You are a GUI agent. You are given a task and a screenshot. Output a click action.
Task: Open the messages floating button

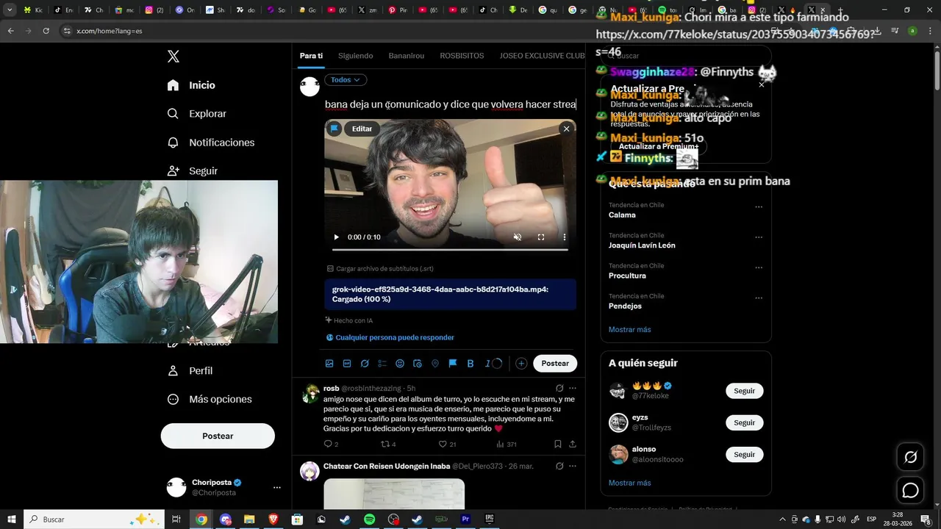(x=910, y=490)
